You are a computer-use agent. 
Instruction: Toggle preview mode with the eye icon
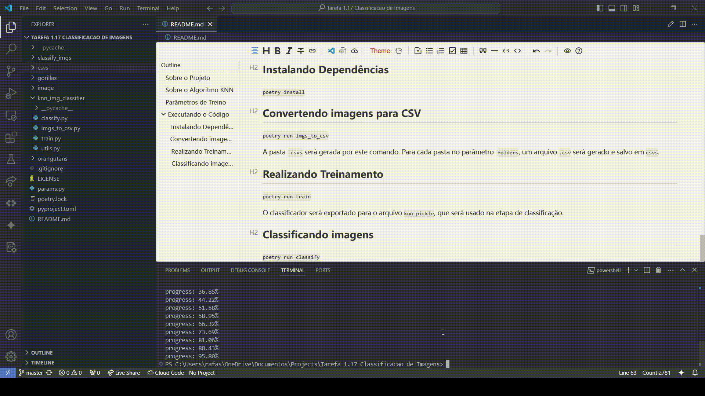tap(567, 51)
